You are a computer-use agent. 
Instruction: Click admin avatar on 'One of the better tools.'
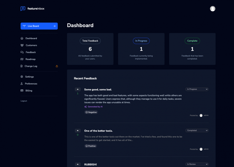click(x=201, y=149)
